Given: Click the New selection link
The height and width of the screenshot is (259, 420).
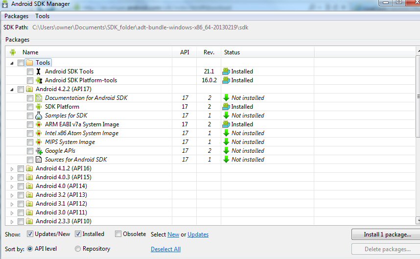Looking at the screenshot, I should (x=173, y=235).
